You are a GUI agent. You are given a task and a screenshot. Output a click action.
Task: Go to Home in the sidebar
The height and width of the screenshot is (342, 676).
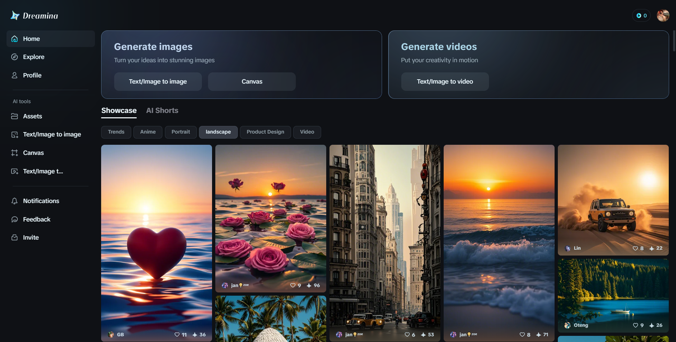pos(51,39)
